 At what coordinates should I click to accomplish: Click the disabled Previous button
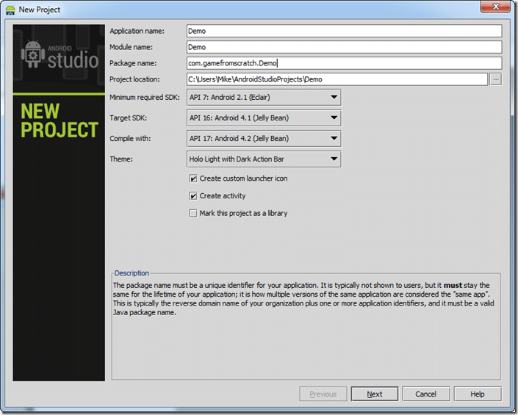[323, 394]
